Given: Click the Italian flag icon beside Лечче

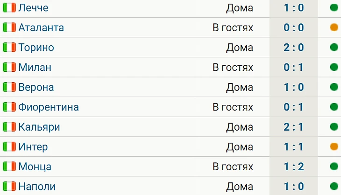Looking at the screenshot, I should (9, 7).
